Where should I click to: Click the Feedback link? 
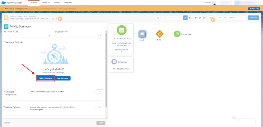[x=207, y=3]
